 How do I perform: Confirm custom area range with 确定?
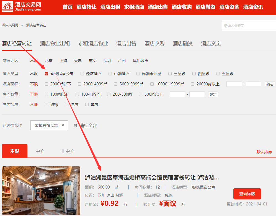point(270,84)
